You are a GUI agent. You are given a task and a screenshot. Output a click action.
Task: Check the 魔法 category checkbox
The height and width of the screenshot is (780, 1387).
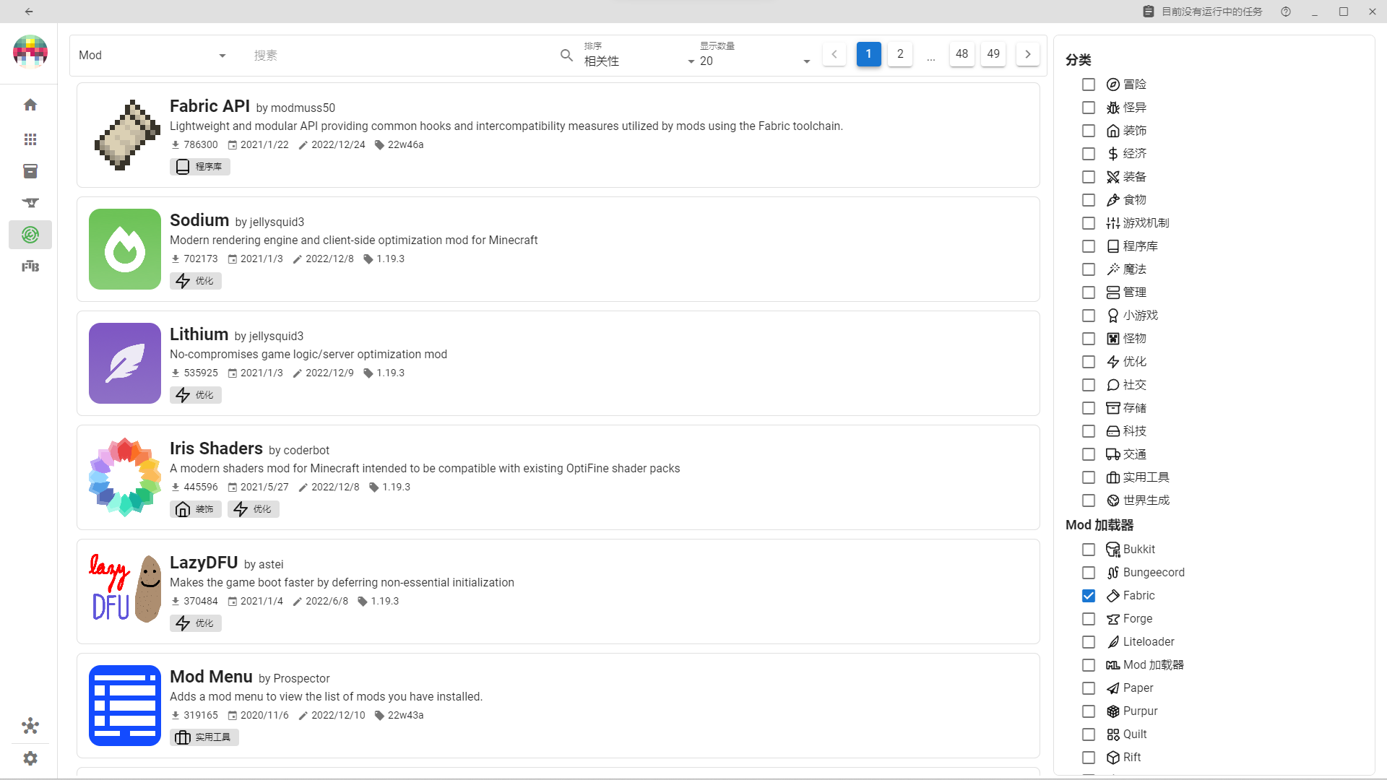click(1089, 269)
